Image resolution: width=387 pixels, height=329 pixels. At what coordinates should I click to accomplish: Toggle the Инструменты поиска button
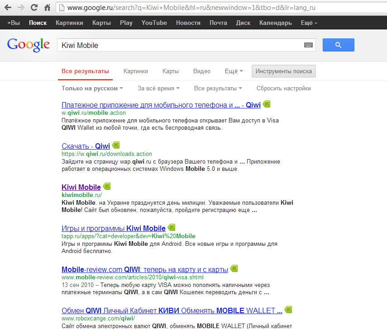coord(283,71)
